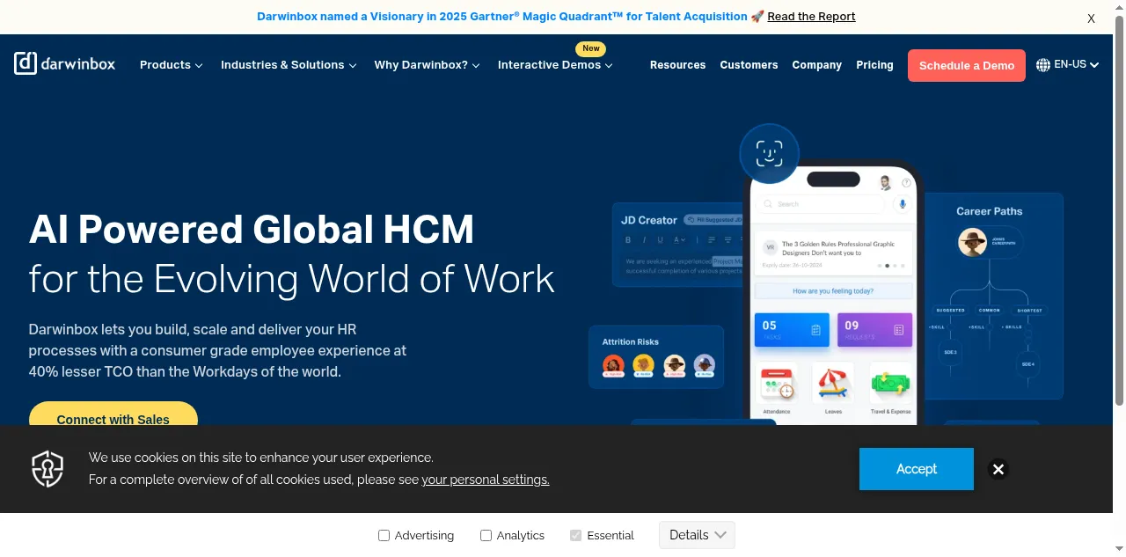1126x557 pixels.
Task: Click the Attrition Risks heading
Action: tap(630, 341)
